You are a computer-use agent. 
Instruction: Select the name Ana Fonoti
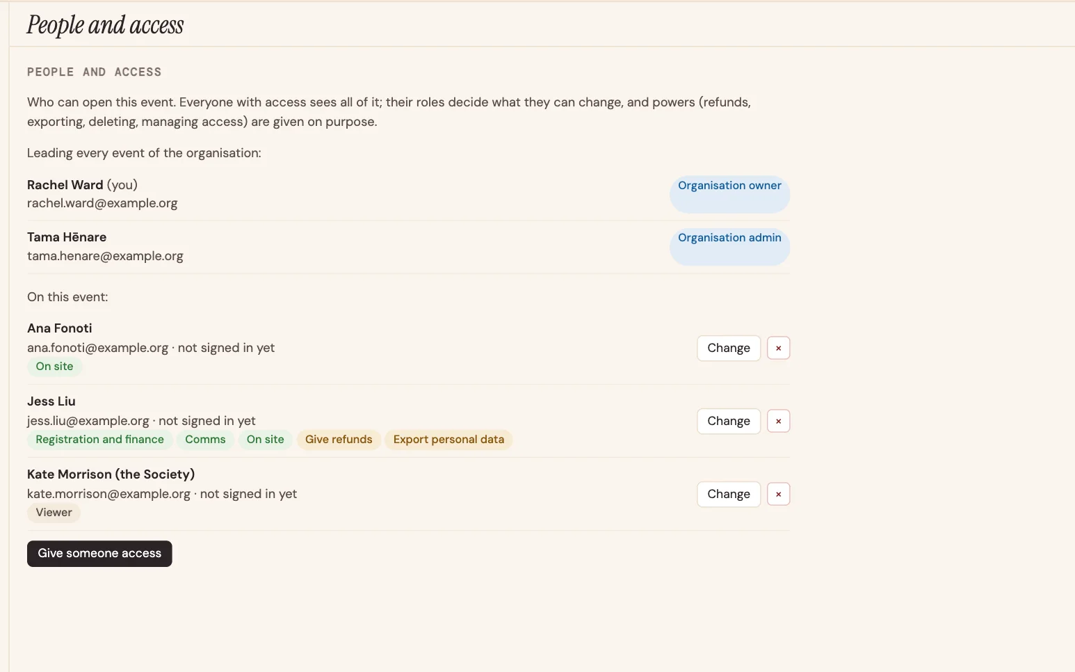point(59,328)
